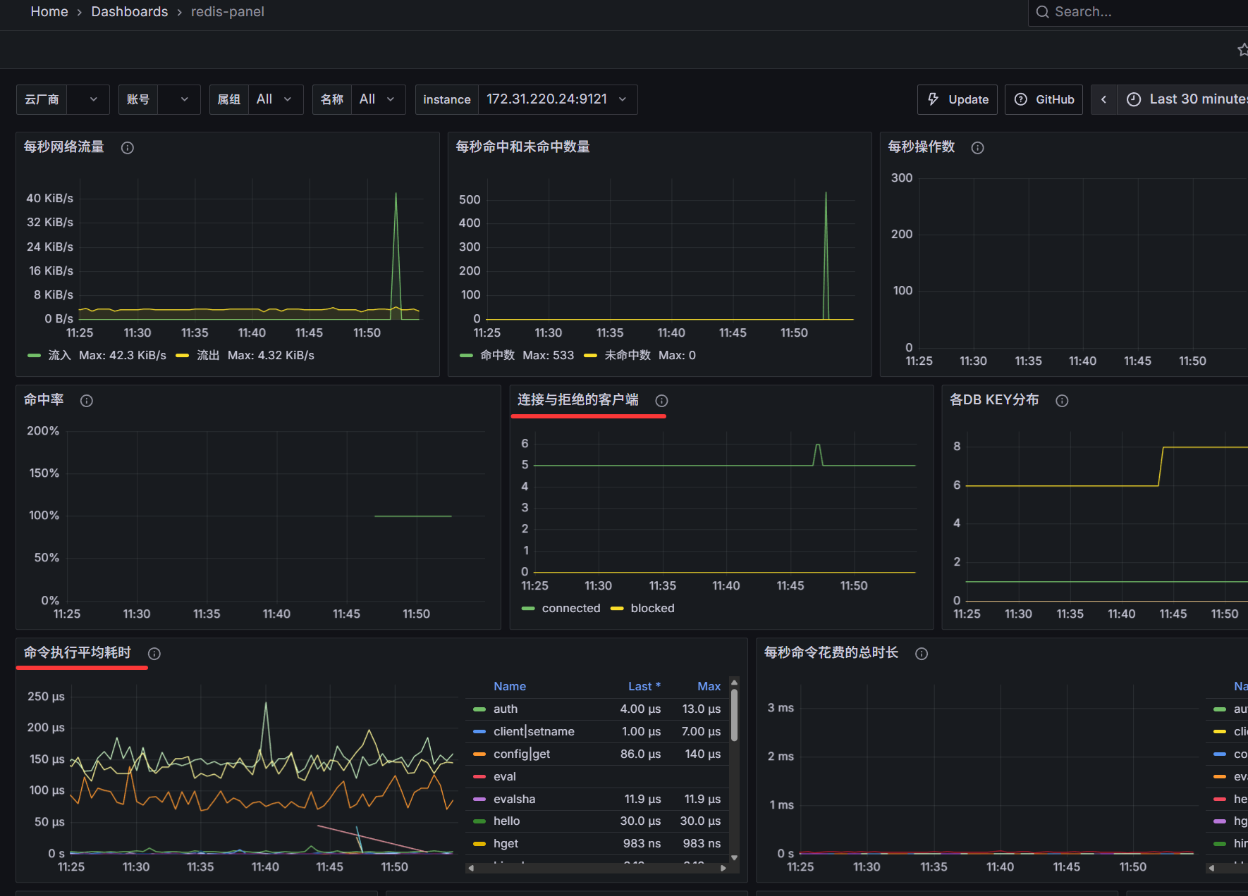The width and height of the screenshot is (1248, 896).
Task: Click info icon next to 连接与拒绝的客户端
Action: (662, 401)
